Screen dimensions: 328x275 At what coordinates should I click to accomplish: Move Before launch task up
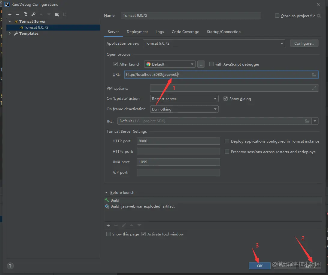[x=132, y=225]
